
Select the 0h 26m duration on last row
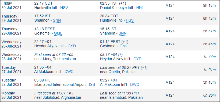pos(209,95)
